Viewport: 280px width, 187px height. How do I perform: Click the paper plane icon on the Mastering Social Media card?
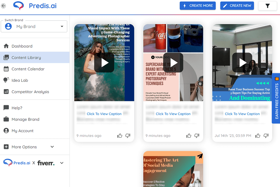199,156
